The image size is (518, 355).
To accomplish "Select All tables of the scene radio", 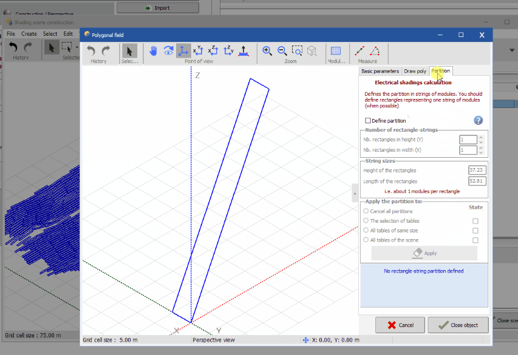I will pyautogui.click(x=366, y=240).
